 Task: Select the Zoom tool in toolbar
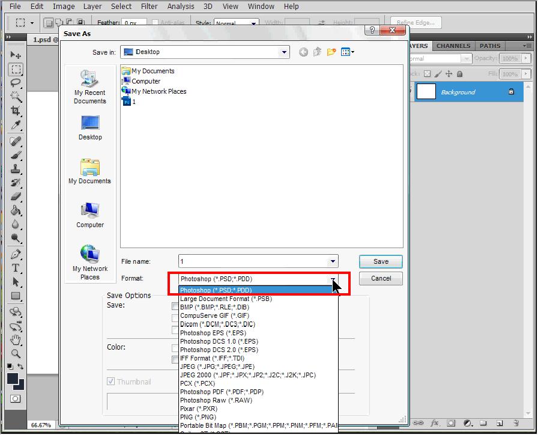click(x=16, y=354)
